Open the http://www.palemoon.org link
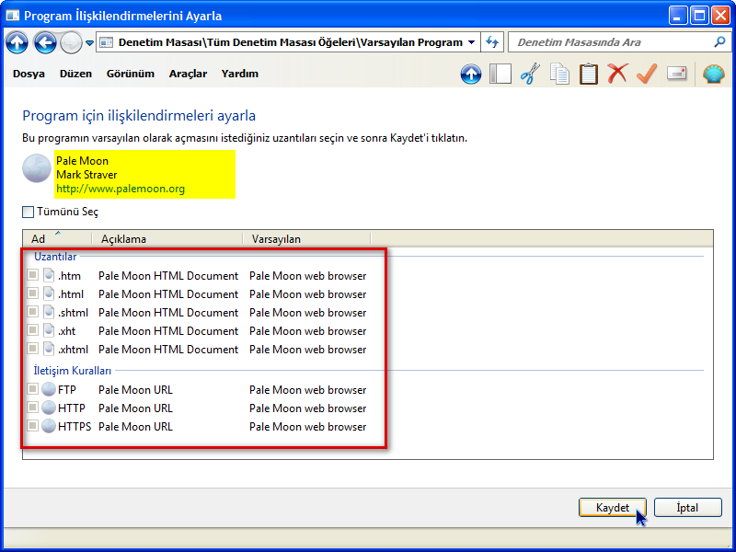 pos(121,189)
